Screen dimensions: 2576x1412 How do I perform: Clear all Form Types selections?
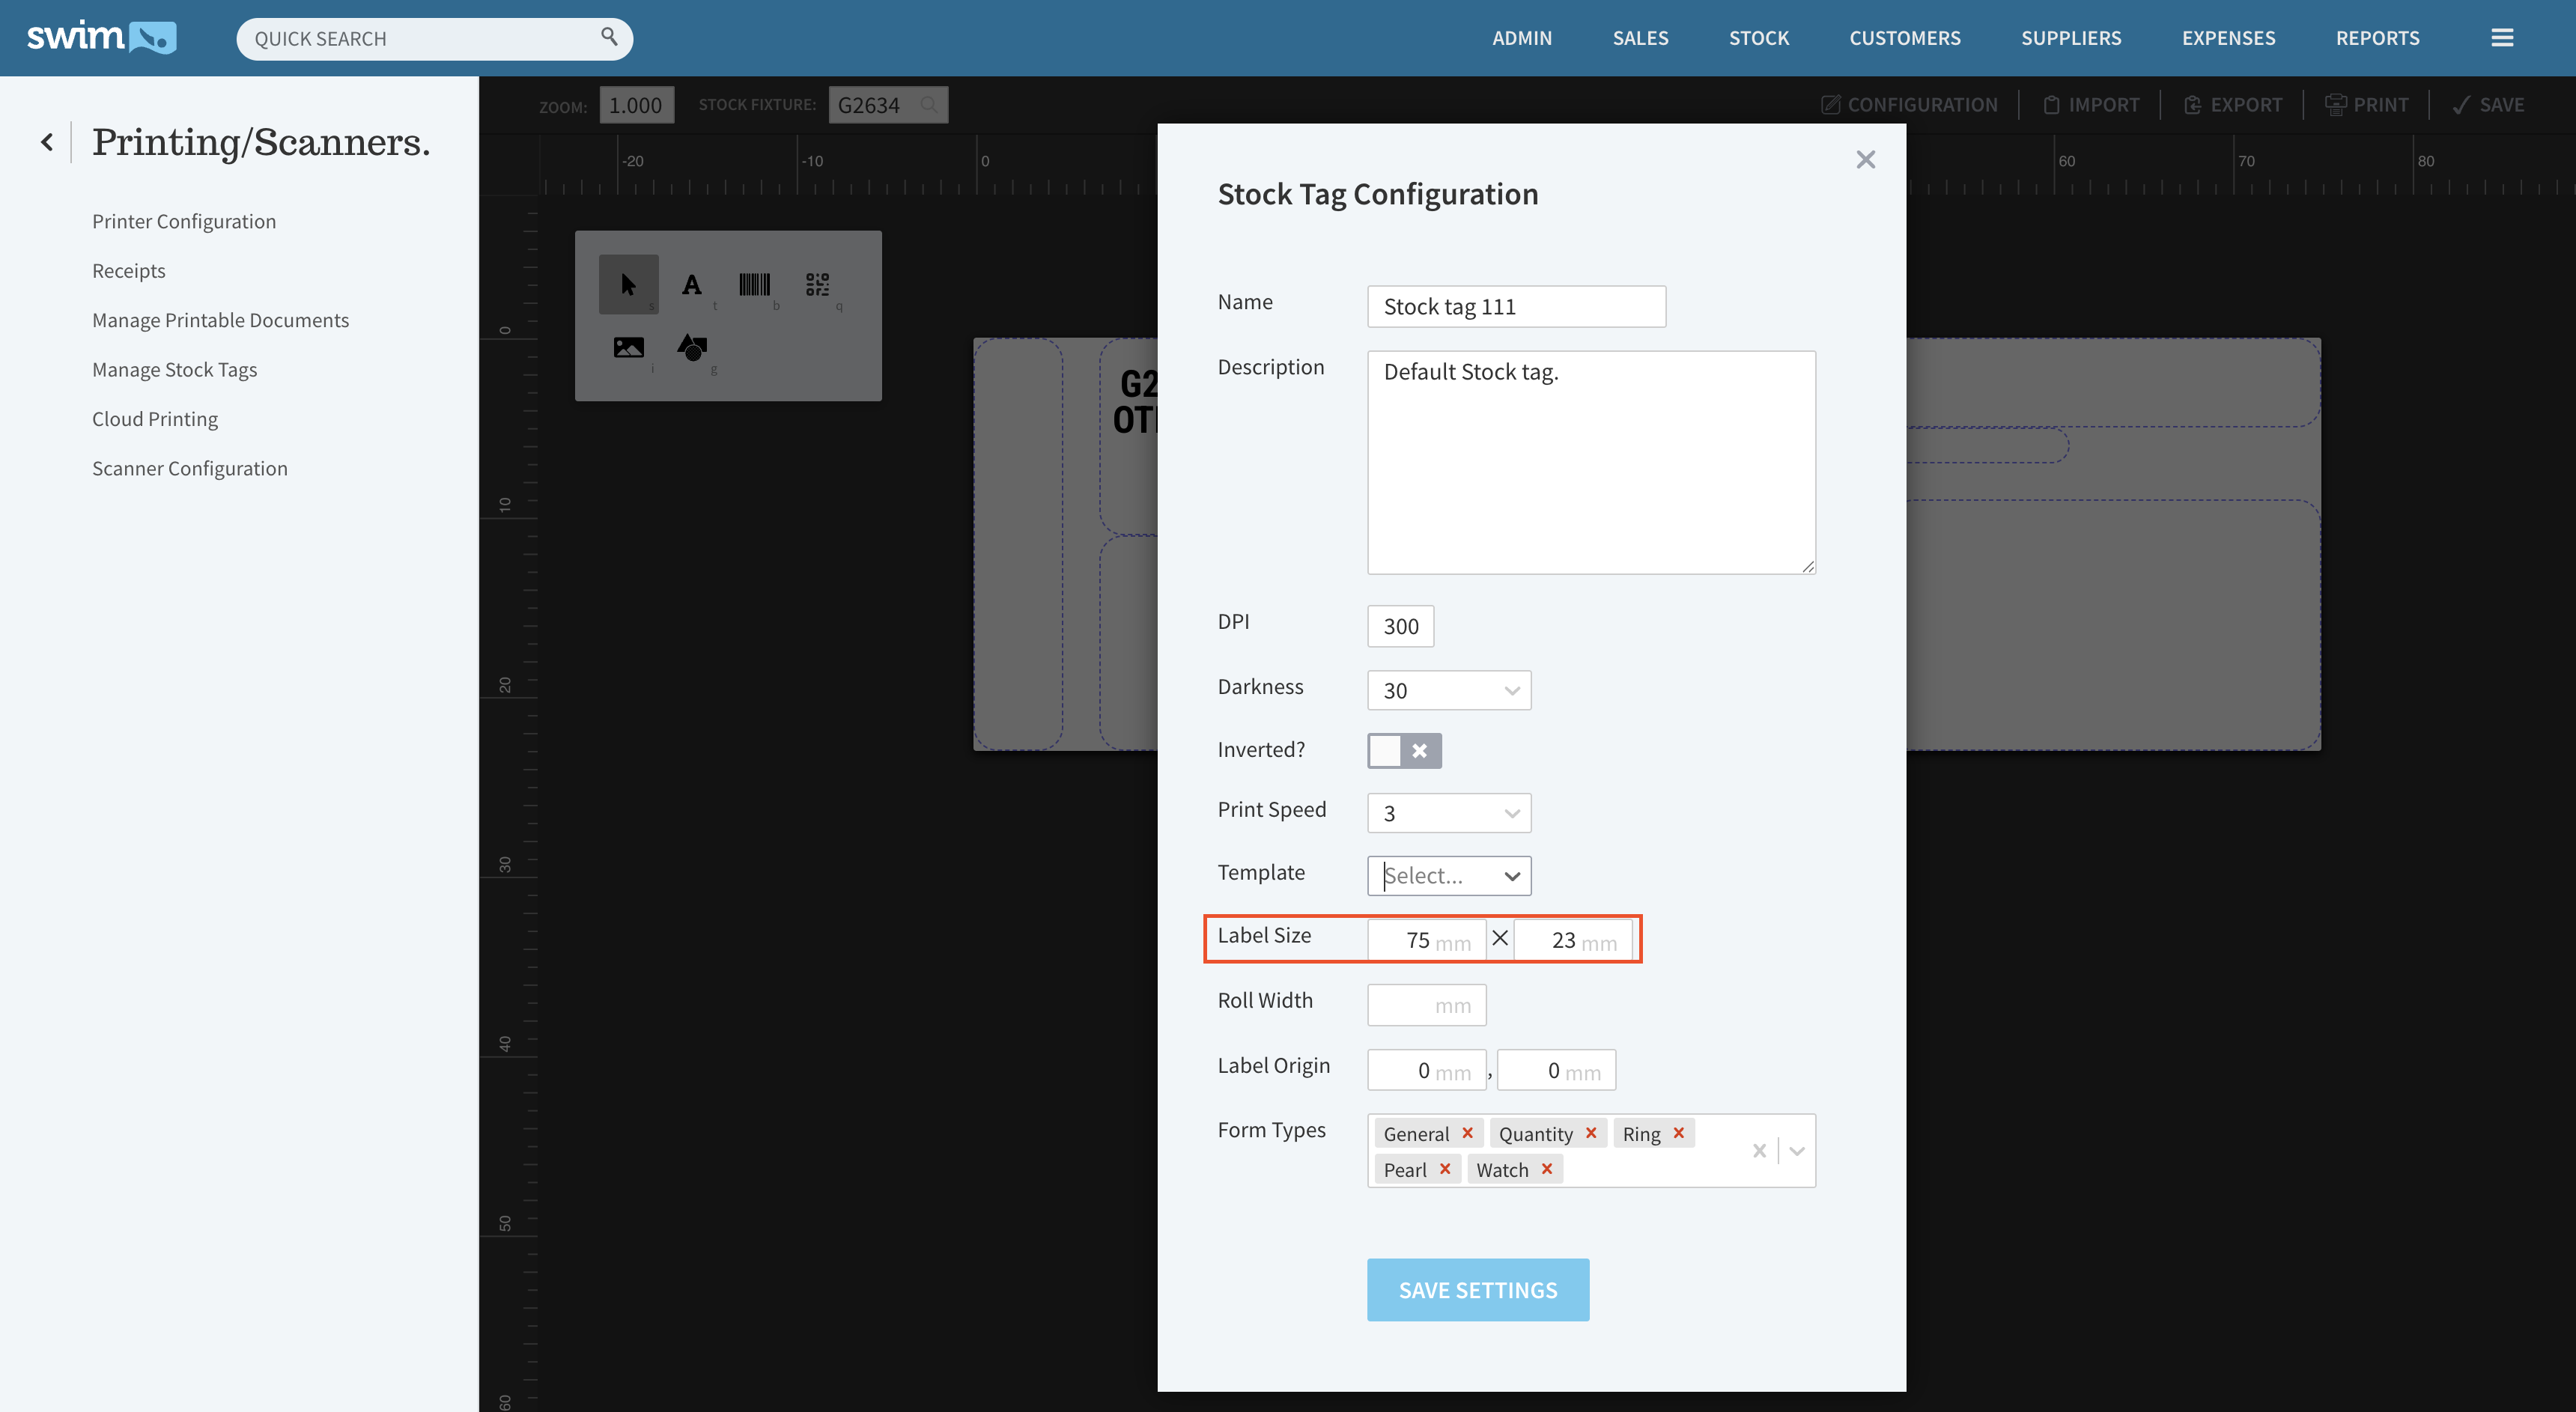point(1759,1151)
